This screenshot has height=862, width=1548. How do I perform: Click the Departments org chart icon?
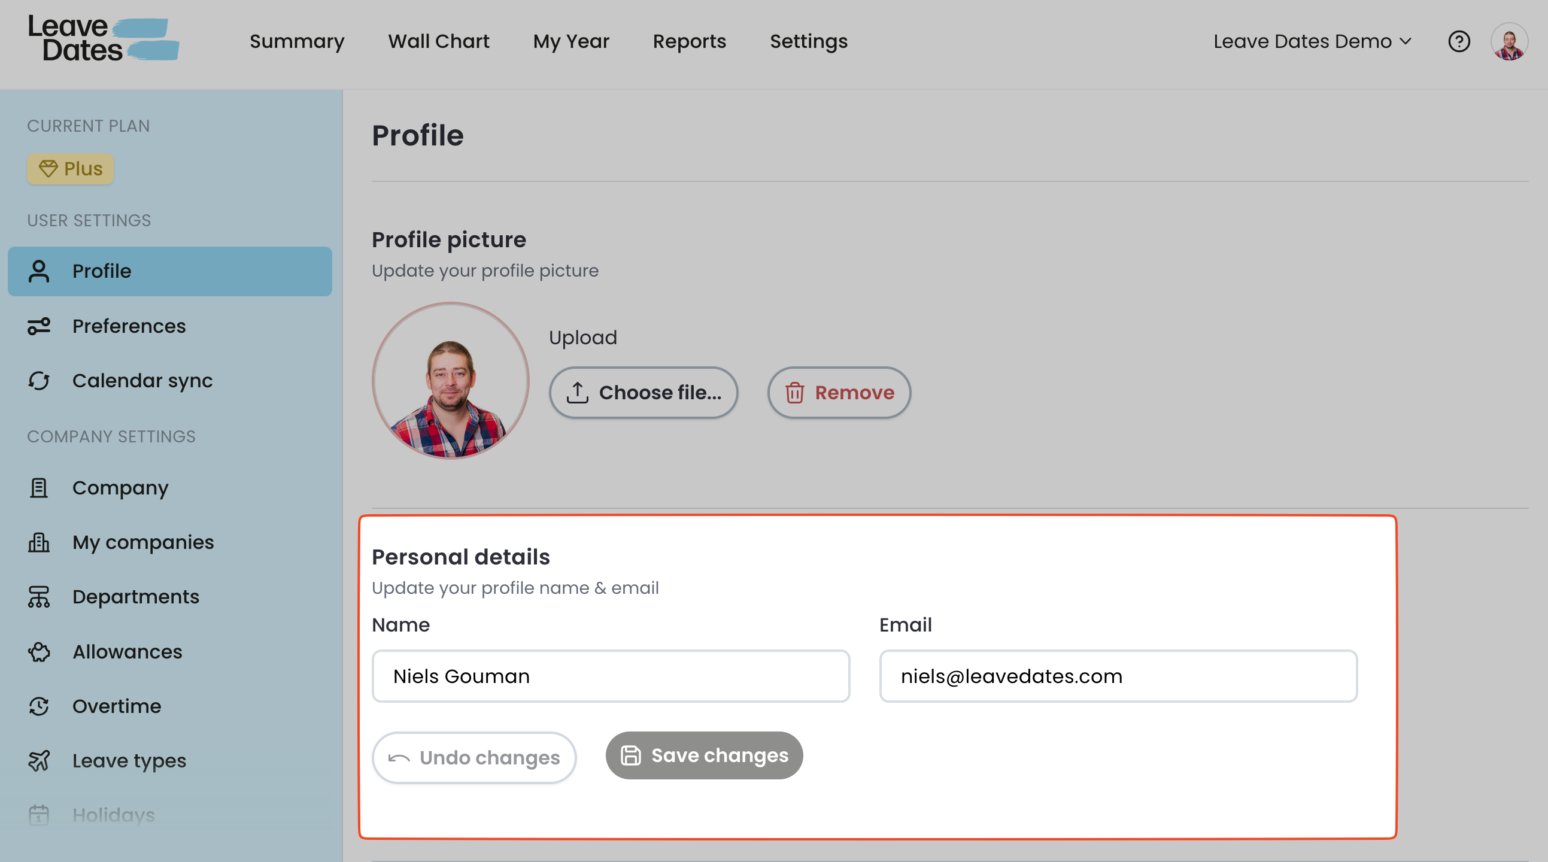click(39, 597)
